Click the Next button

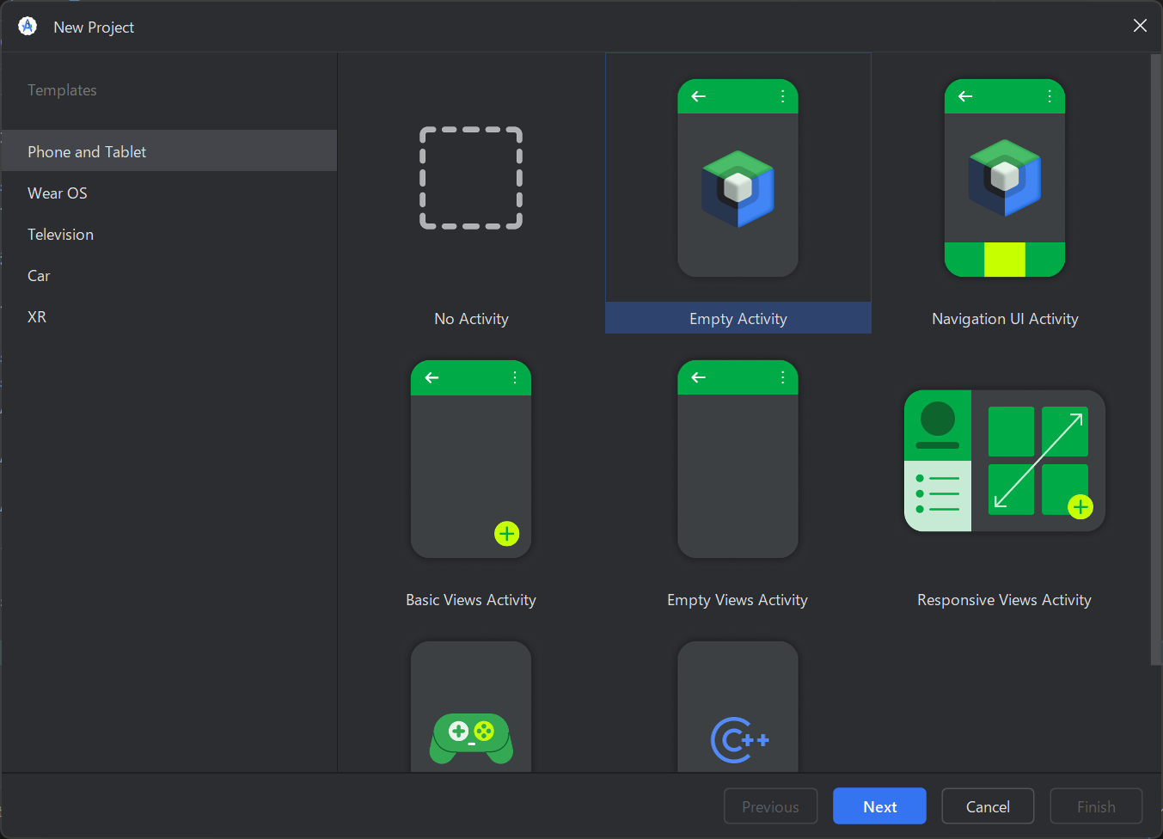(x=879, y=806)
